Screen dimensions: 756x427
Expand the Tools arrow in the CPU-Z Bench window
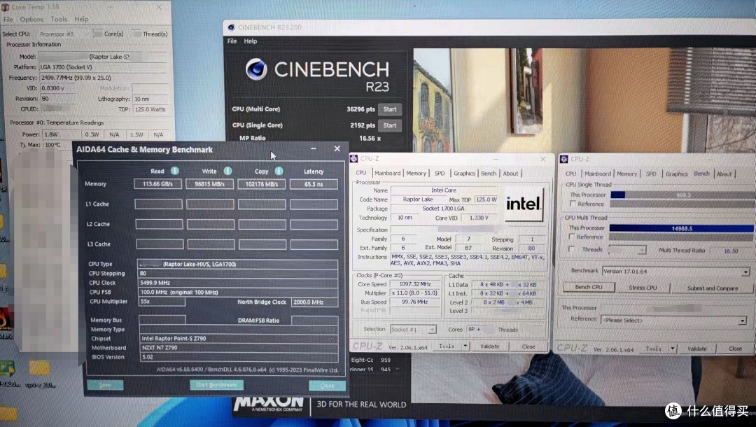point(672,349)
